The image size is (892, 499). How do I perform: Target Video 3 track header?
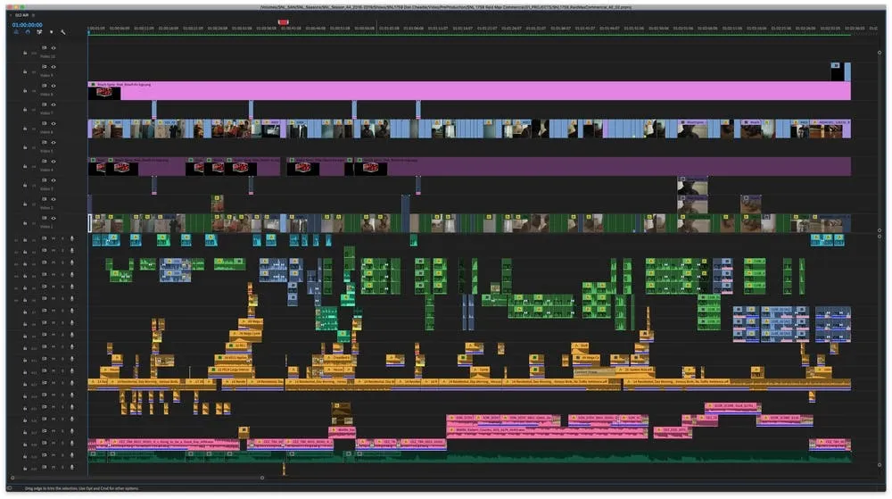[34, 185]
